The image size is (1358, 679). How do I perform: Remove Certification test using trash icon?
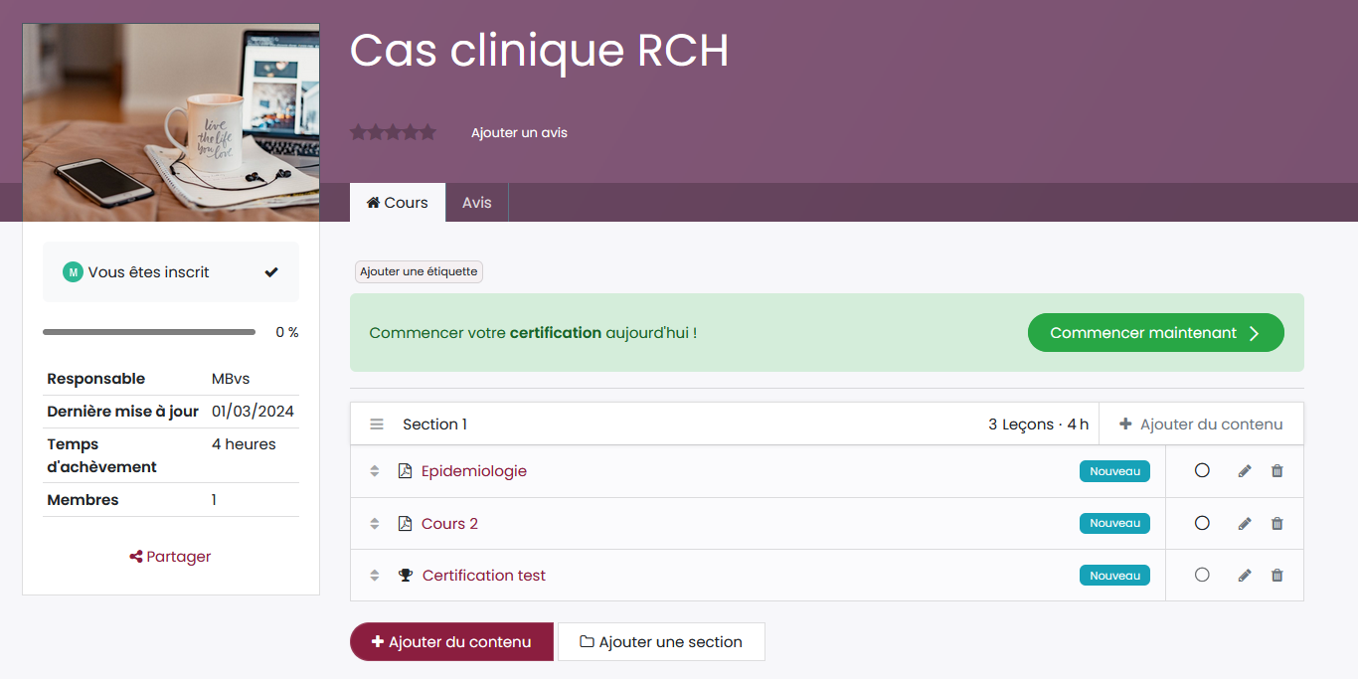coord(1277,576)
